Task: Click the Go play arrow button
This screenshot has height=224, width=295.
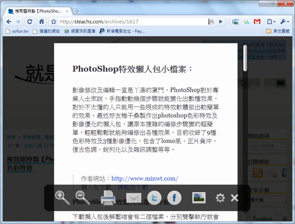Action: tap(221, 22)
